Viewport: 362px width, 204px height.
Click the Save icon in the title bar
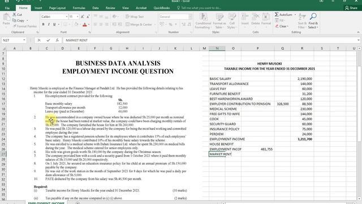pos(7,1)
